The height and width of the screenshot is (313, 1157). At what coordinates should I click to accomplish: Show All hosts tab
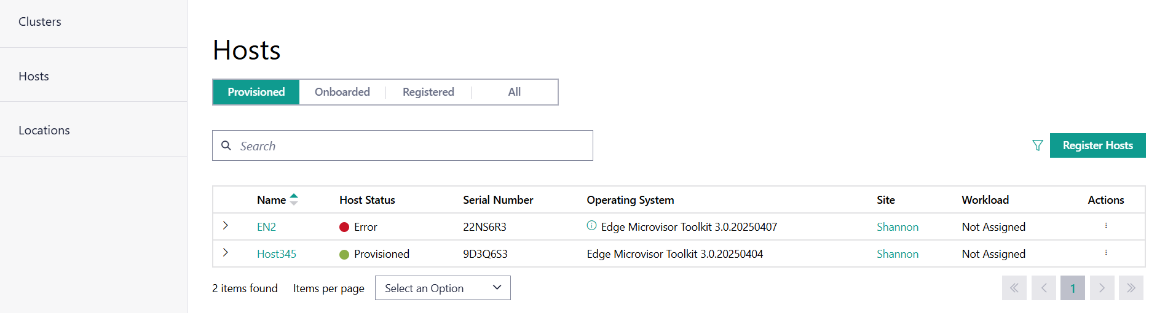point(514,92)
